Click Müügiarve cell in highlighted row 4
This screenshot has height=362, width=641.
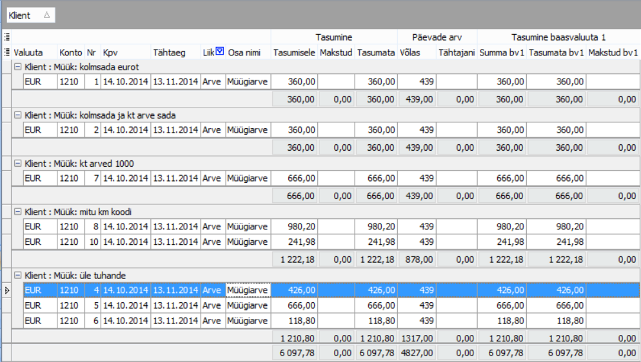click(x=248, y=290)
